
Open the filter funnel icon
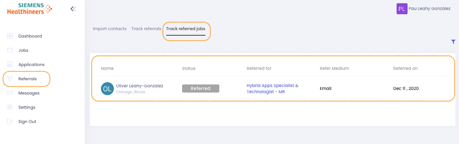coord(453,41)
